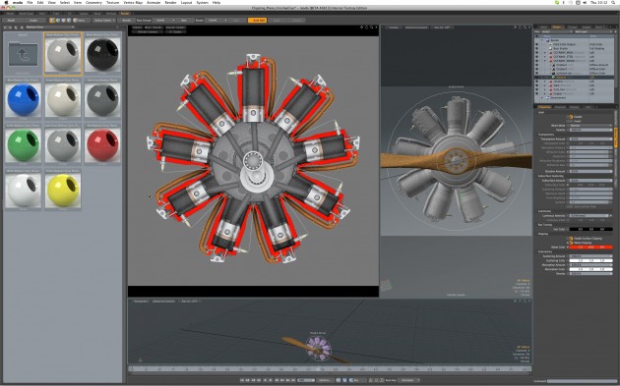Open the Layout menu
The height and width of the screenshot is (386, 620).
tap(186, 2)
